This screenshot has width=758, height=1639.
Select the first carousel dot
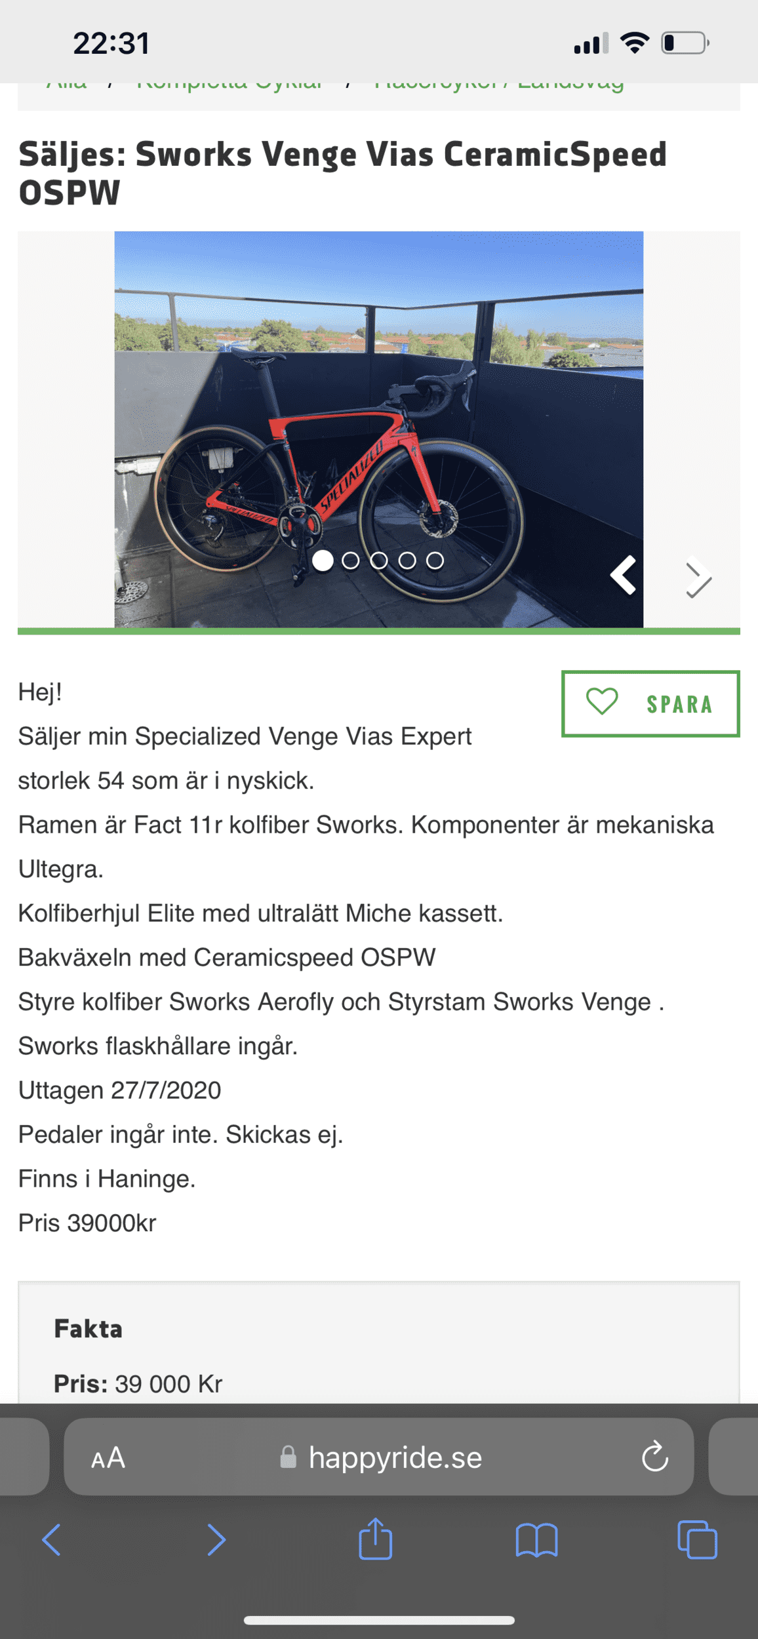pos(323,561)
